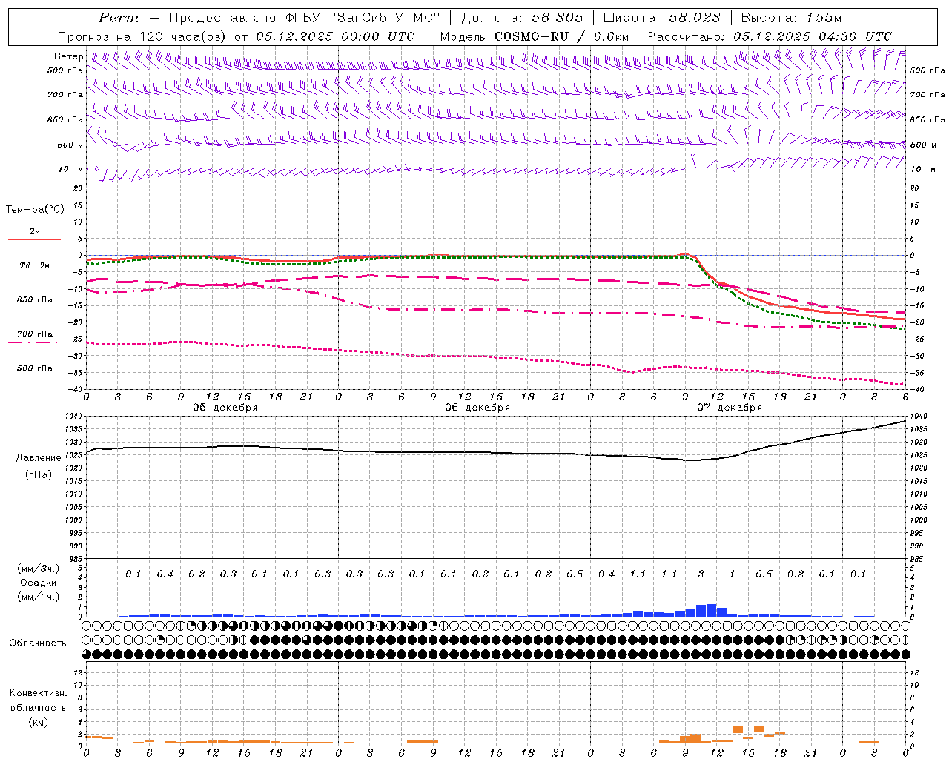The height and width of the screenshot is (759, 949).
Task: Click solid line sample under "2м" legend
Action: point(34,239)
